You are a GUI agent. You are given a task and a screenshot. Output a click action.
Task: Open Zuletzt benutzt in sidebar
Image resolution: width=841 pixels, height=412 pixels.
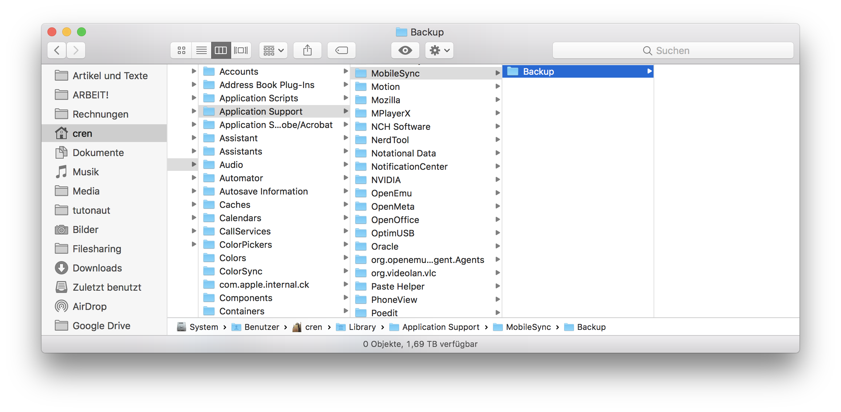pyautogui.click(x=107, y=287)
